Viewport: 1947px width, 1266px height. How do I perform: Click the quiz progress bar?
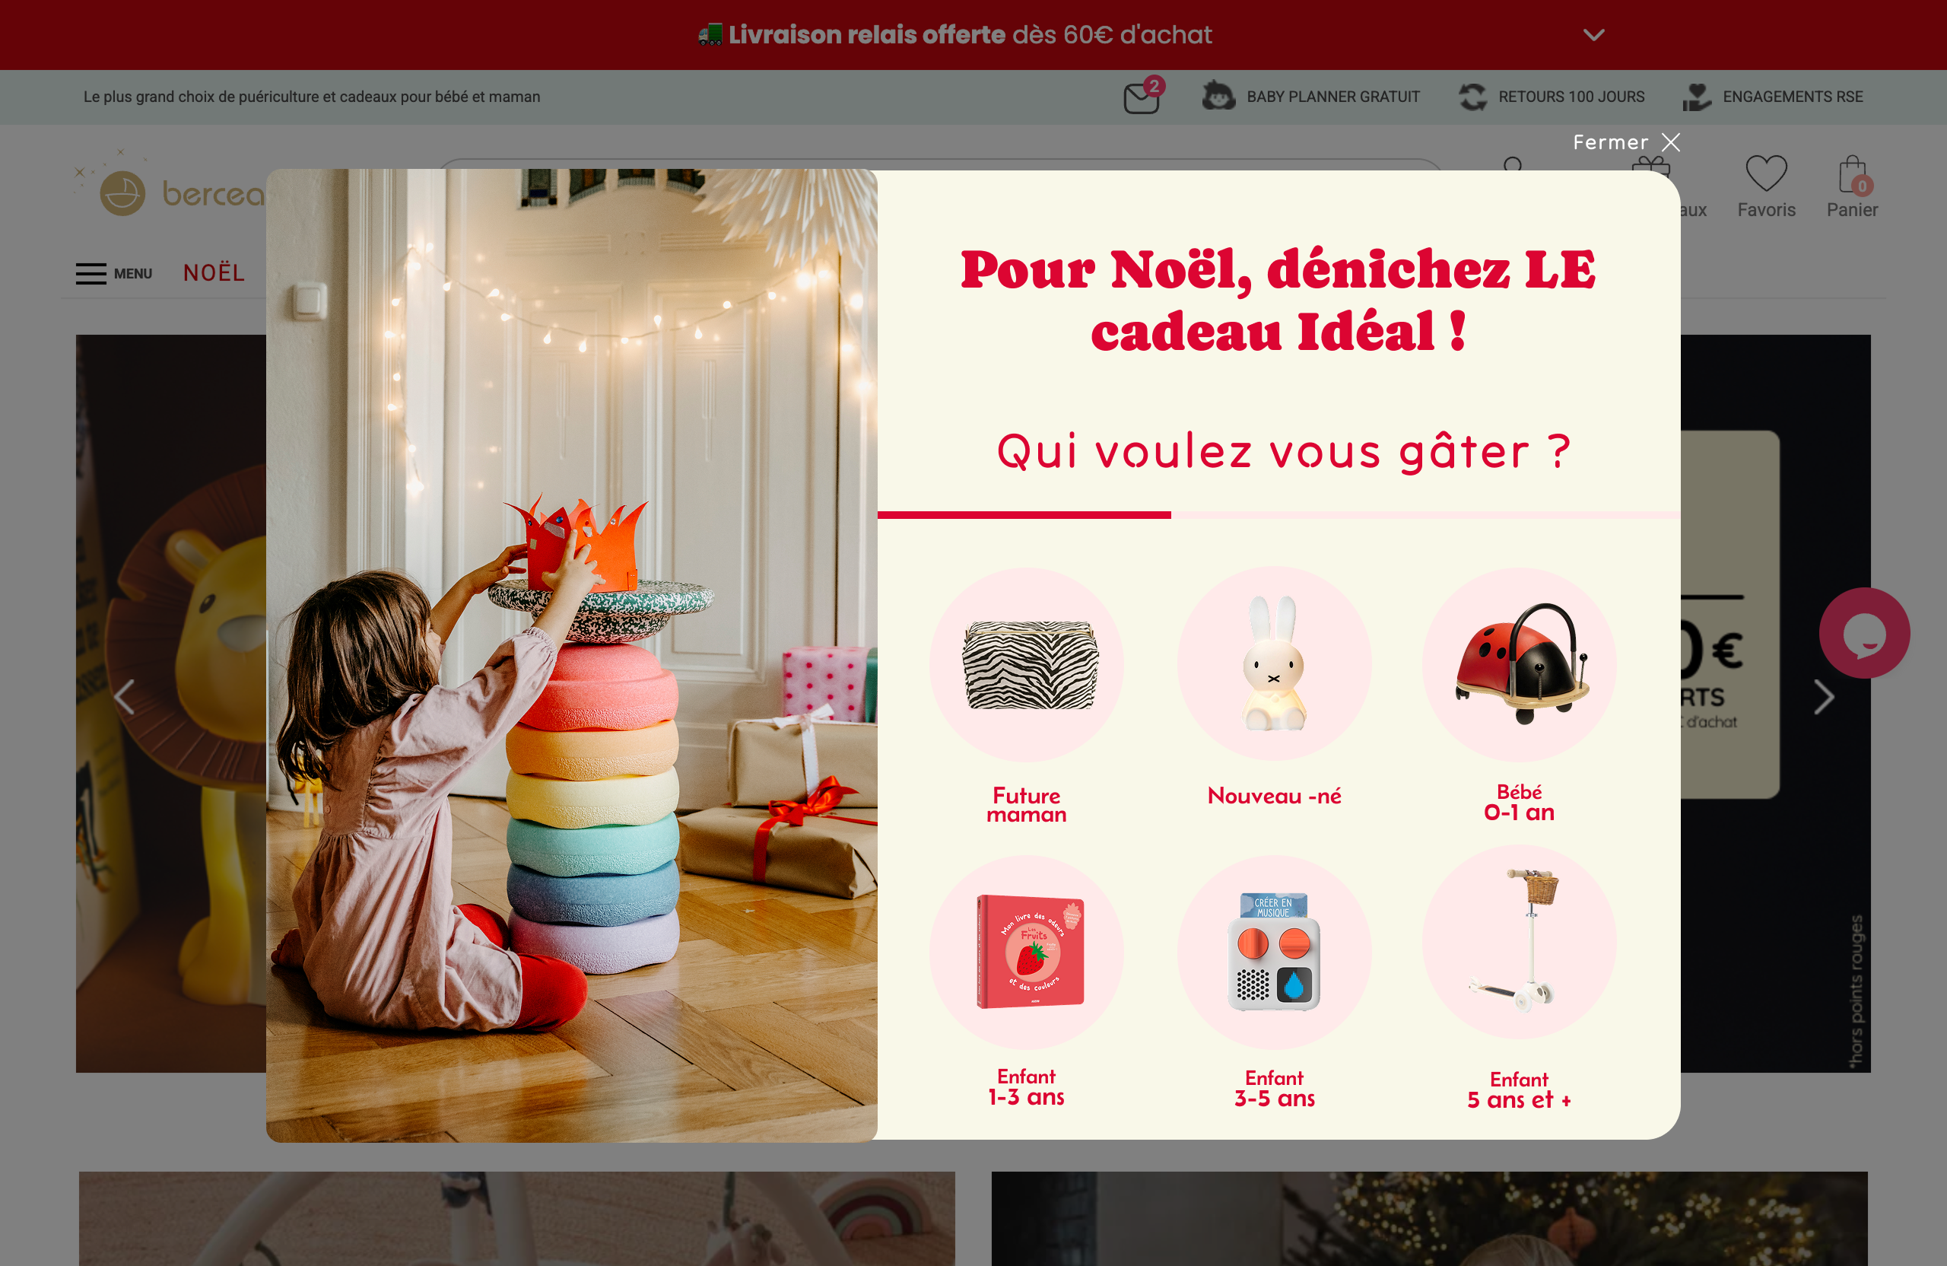[x=1278, y=515]
